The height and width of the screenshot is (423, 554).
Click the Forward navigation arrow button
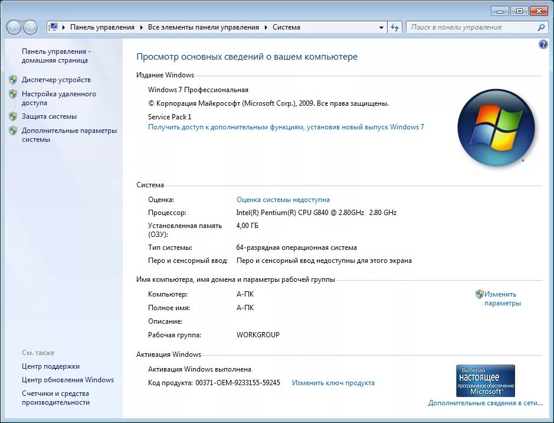30,27
